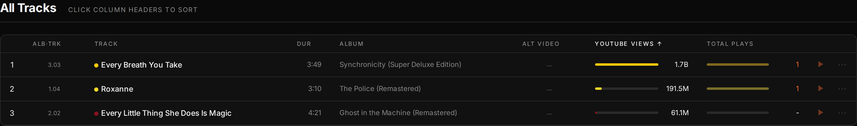The height and width of the screenshot is (126, 857).
Task: Open more options for Every Little Thing row
Action: tap(842, 113)
